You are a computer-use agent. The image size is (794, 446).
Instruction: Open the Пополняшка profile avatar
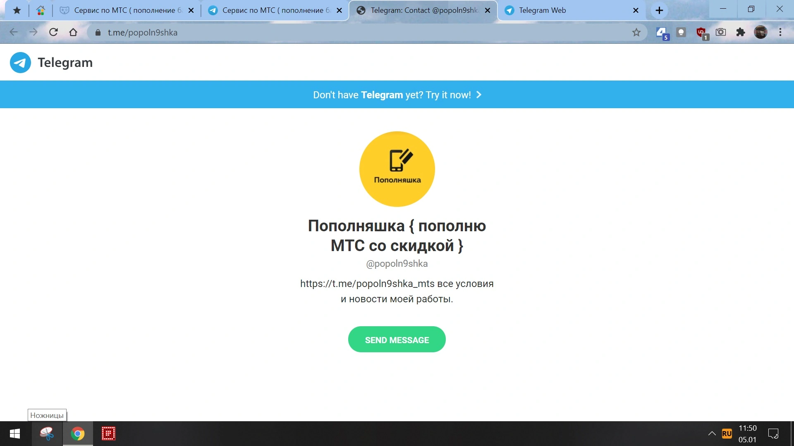pos(397,169)
